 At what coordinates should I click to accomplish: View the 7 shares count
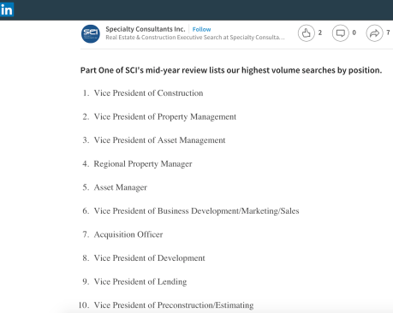tap(388, 32)
